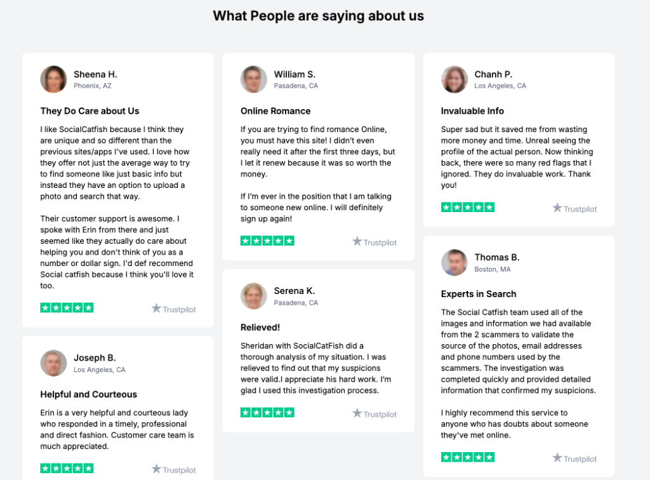
Task: Click the five-star rating under Sheena H.'s review
Action: click(x=67, y=307)
